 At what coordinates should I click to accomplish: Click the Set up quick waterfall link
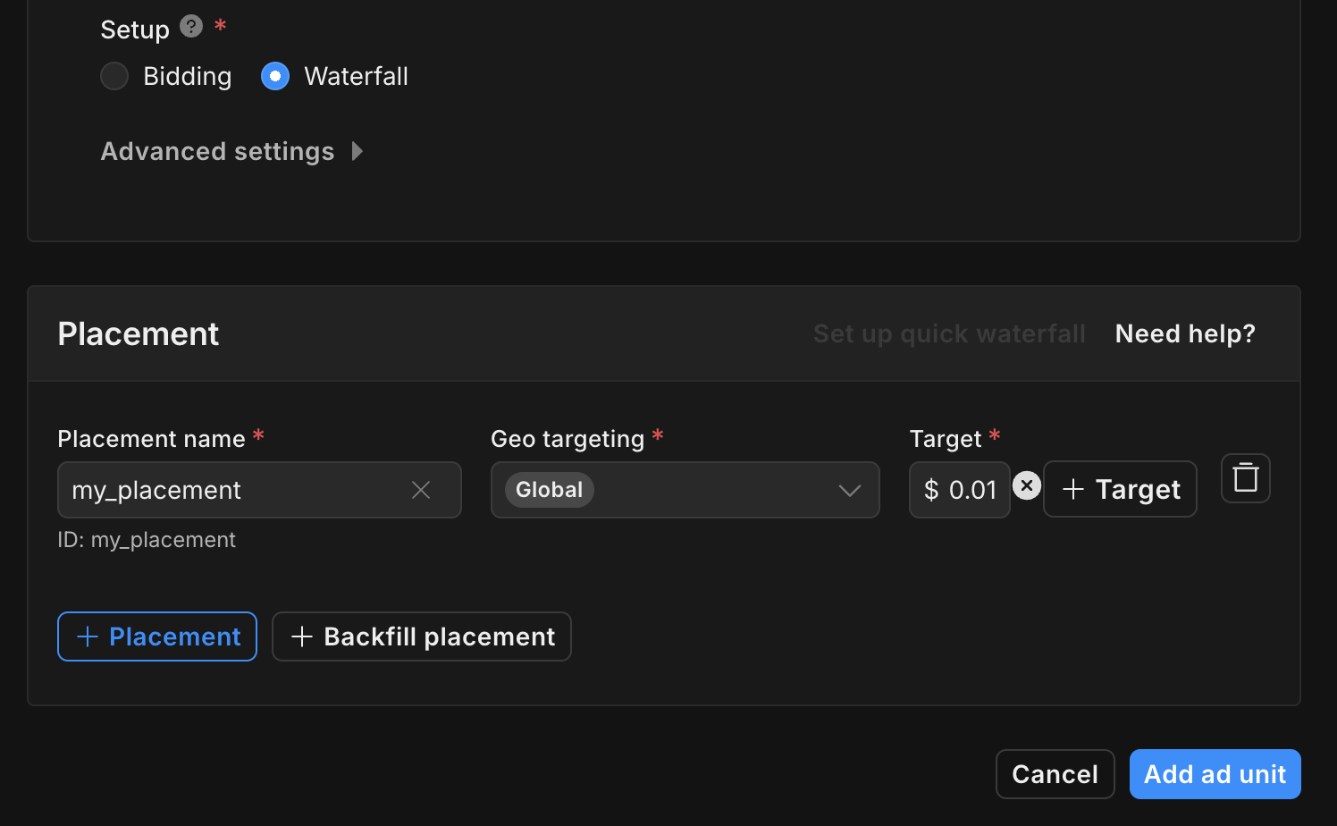[949, 334]
